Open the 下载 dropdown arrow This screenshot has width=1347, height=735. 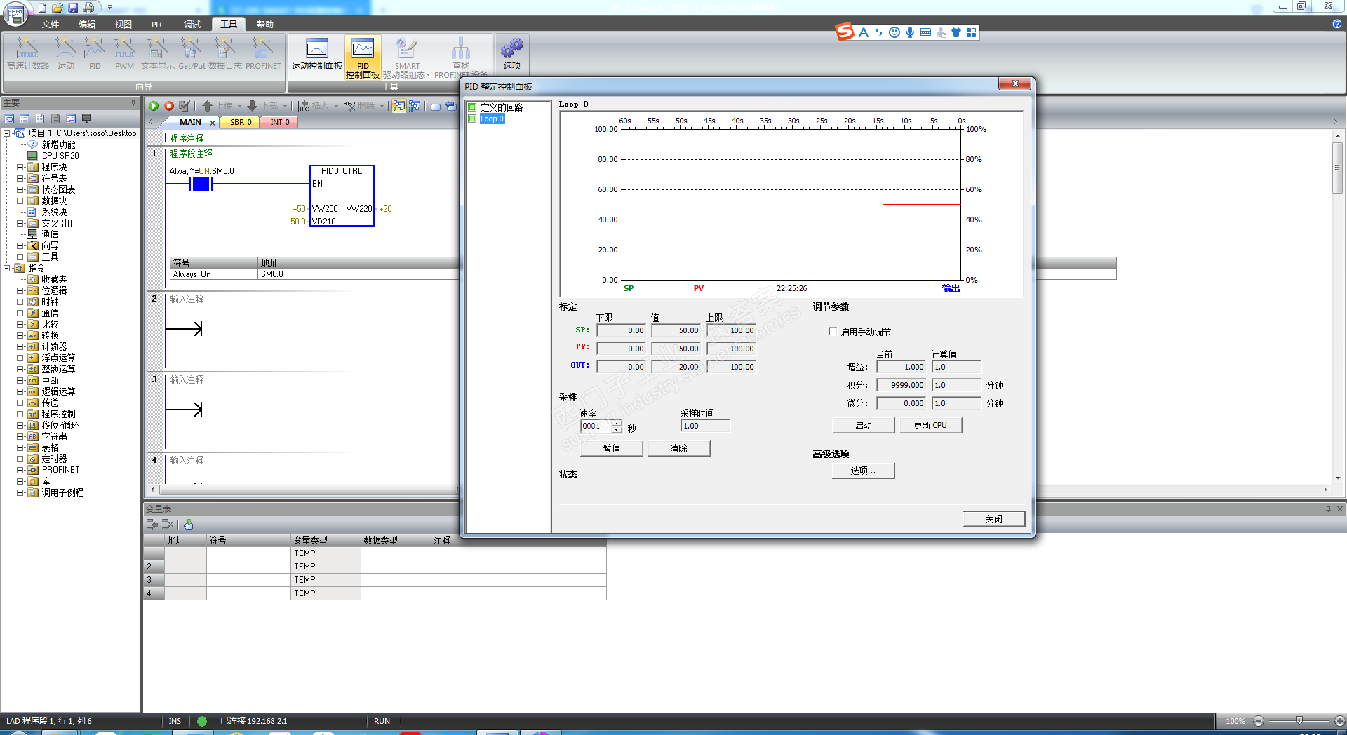click(x=285, y=107)
